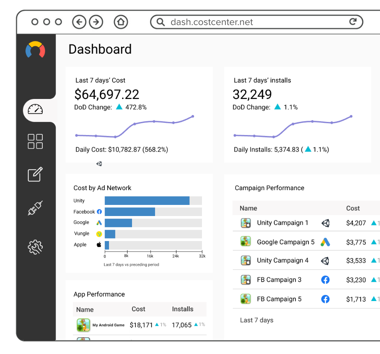
Task: Click the Daily Cost: $10,782.87 text
Action: pyautogui.click(x=122, y=149)
